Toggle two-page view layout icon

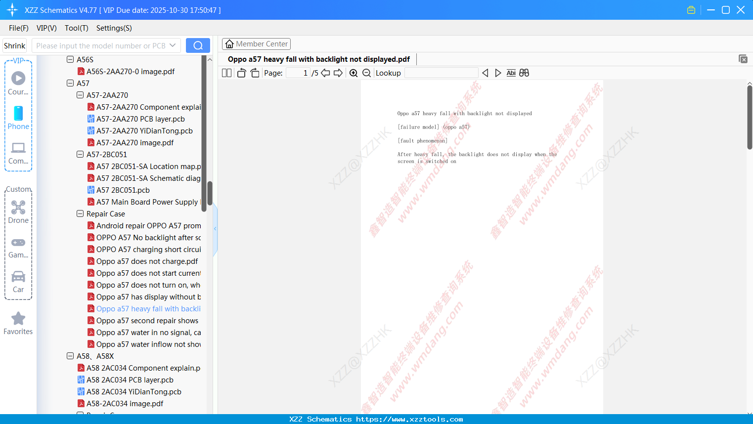click(x=226, y=73)
